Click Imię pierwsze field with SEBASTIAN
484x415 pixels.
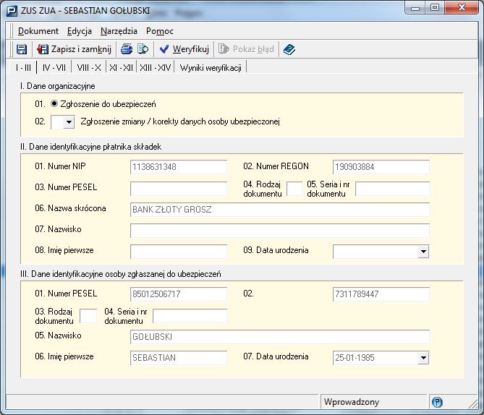[x=179, y=358]
